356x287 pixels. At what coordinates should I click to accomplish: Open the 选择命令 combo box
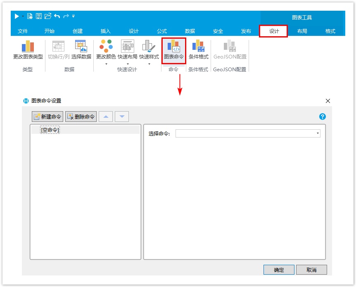[x=248, y=133]
